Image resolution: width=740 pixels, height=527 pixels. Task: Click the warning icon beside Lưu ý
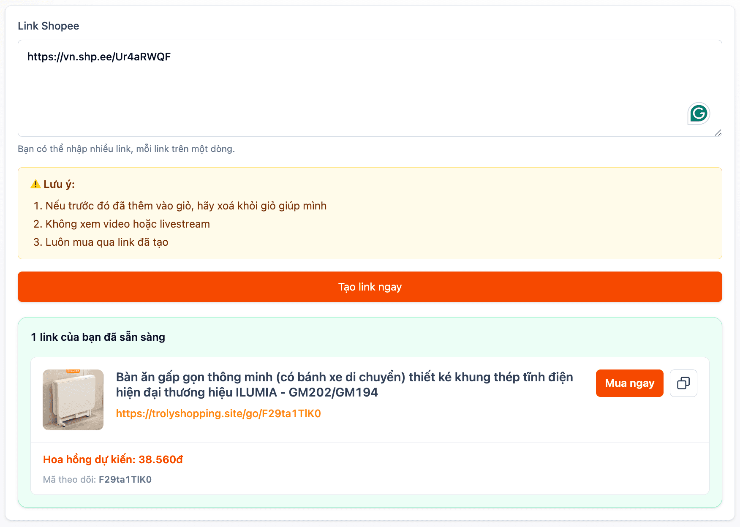[36, 184]
